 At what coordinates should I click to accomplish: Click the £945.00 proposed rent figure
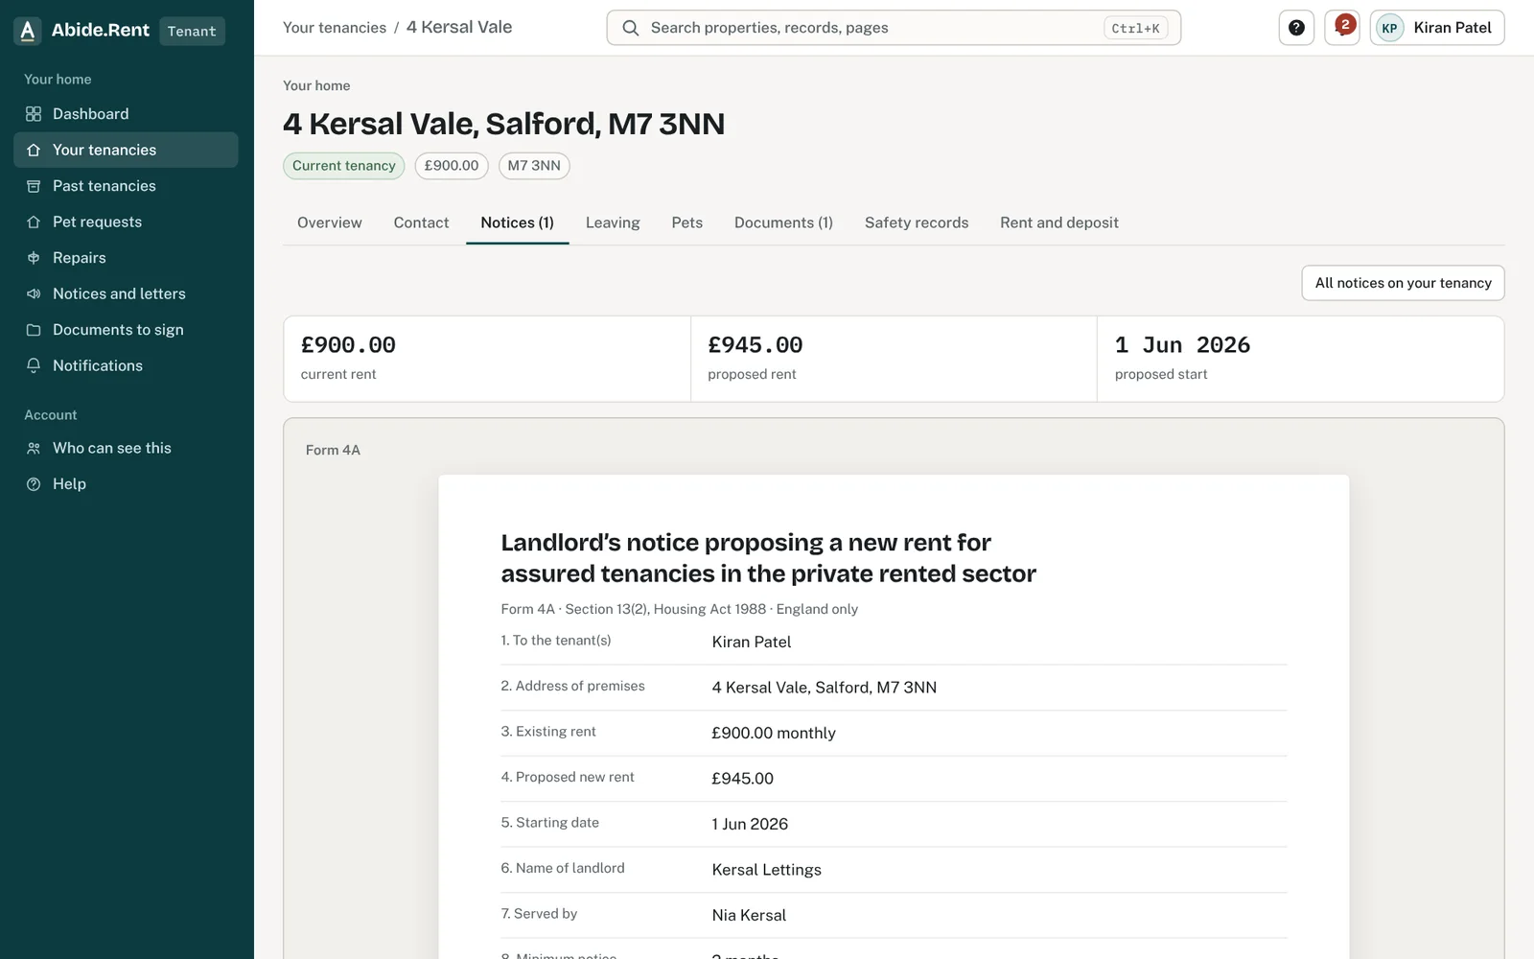coord(755,345)
